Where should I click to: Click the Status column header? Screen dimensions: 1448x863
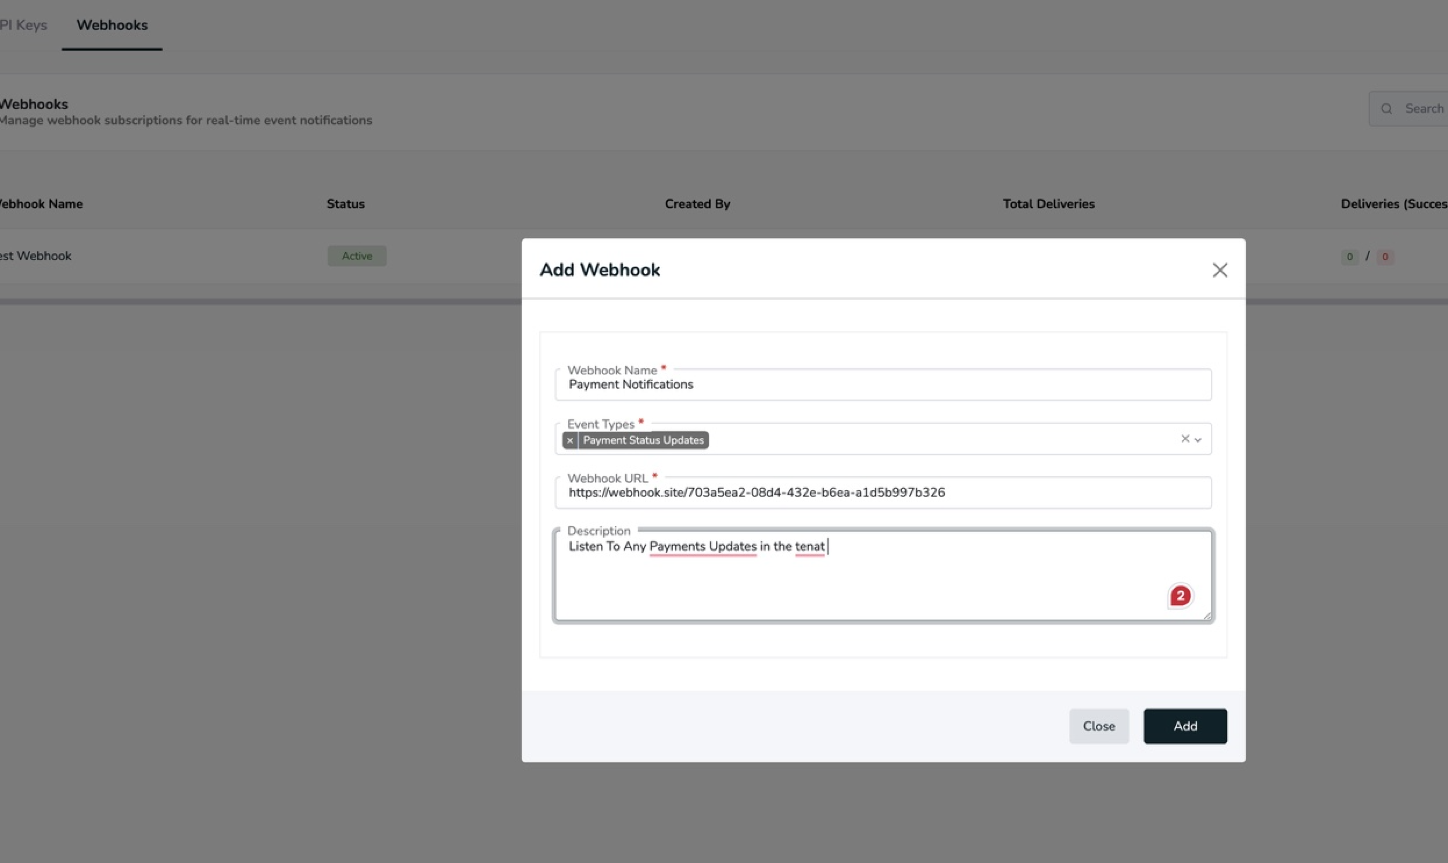[x=346, y=204]
